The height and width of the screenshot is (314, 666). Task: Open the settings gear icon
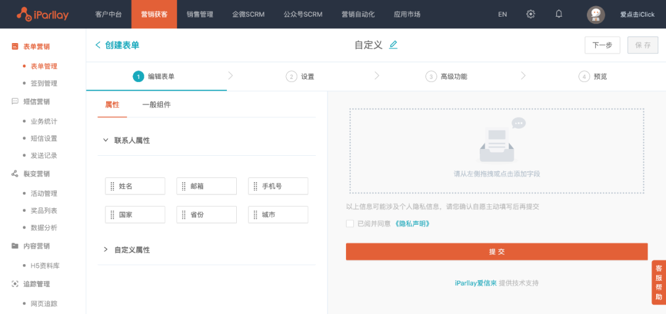click(x=530, y=14)
